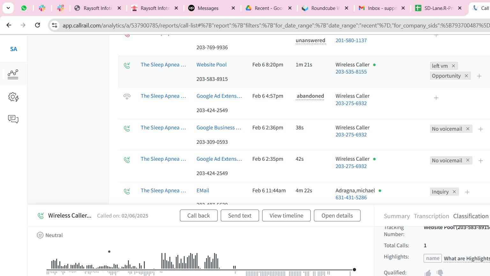Screen dimensions: 490x276
Task: Click the Call back button
Action: click(198, 216)
